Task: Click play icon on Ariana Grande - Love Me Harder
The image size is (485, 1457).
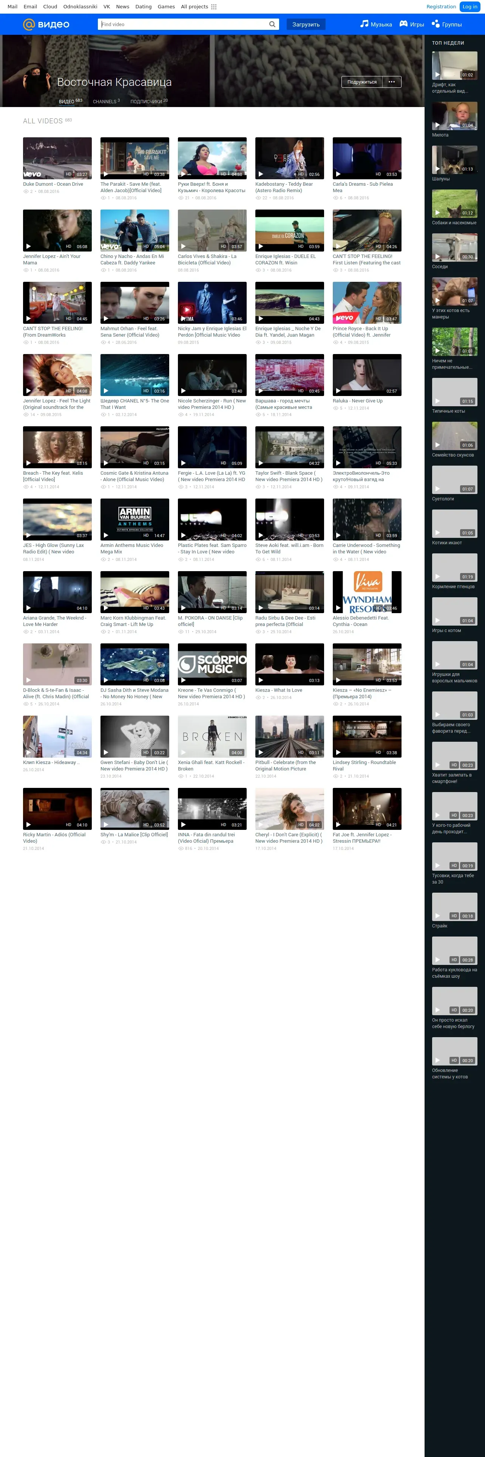Action: pos(28,608)
